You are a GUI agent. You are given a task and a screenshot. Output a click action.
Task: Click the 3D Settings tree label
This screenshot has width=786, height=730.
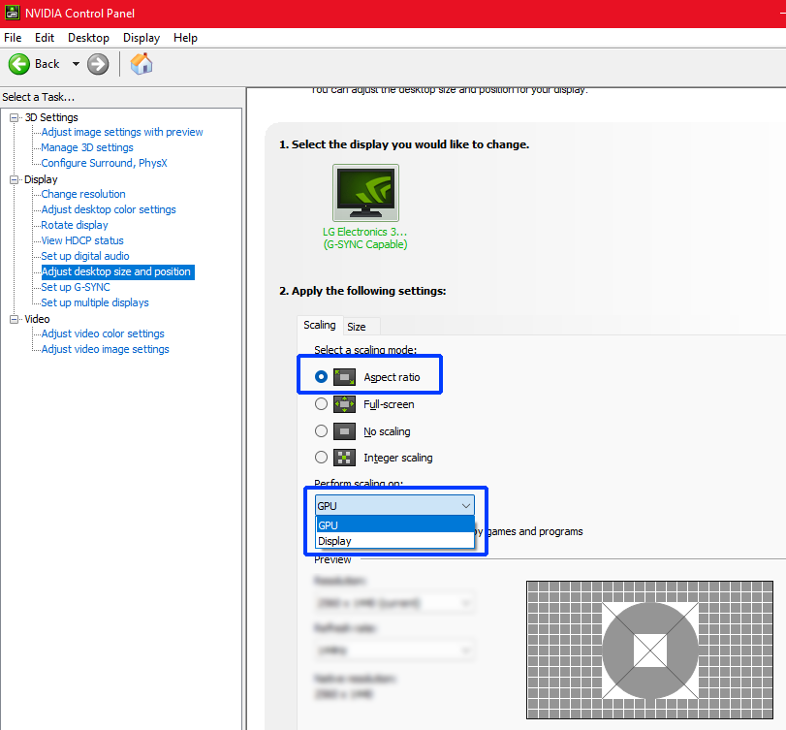click(51, 117)
